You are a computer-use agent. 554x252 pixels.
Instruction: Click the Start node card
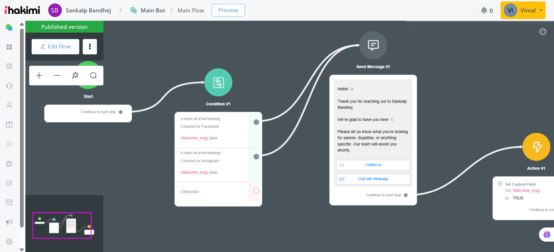tap(88, 114)
